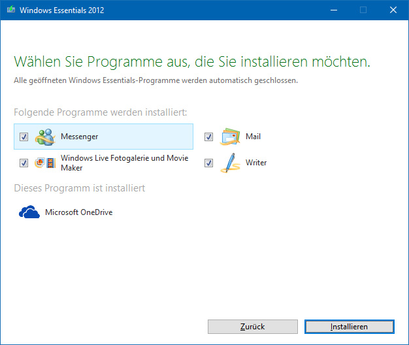Uncheck the Messenger checkbox
The width and height of the screenshot is (409, 345).
coord(24,137)
